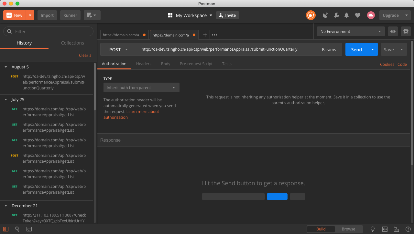Open the POST method dropdown
This screenshot has height=234, width=414.
pos(119,49)
